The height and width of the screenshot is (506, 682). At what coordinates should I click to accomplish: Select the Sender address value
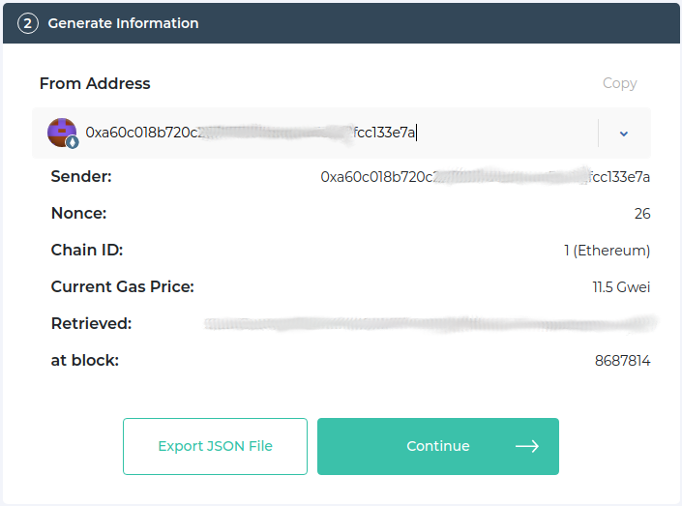pyautogui.click(x=485, y=177)
